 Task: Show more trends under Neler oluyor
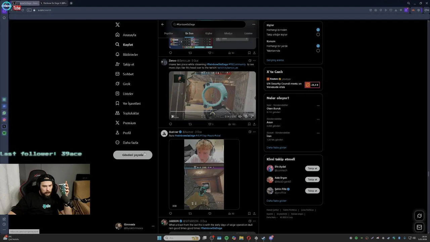276,148
